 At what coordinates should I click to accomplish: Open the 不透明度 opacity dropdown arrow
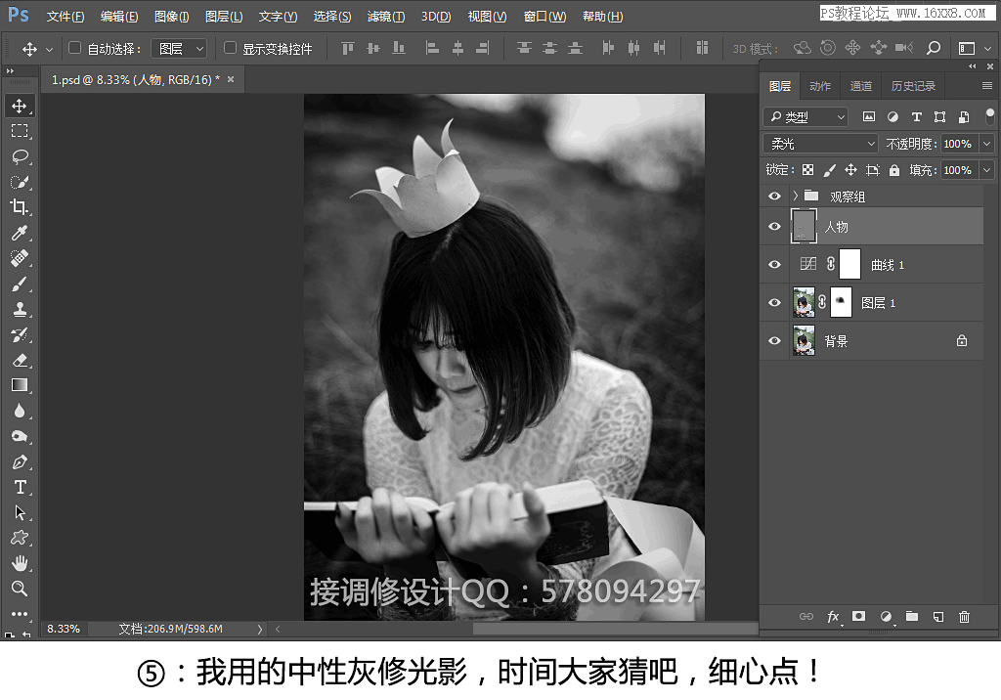(986, 144)
